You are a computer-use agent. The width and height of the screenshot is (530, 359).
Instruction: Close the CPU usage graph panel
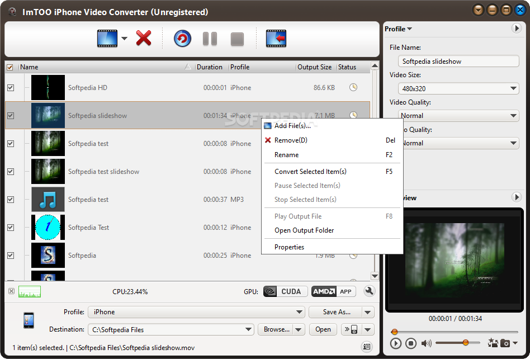tap(12, 291)
